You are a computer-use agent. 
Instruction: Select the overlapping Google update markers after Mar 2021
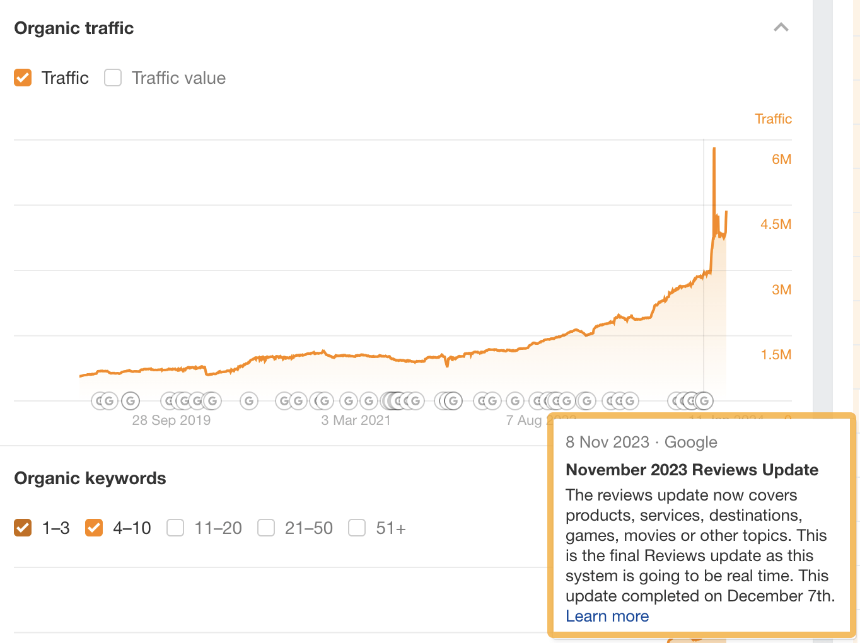(402, 400)
